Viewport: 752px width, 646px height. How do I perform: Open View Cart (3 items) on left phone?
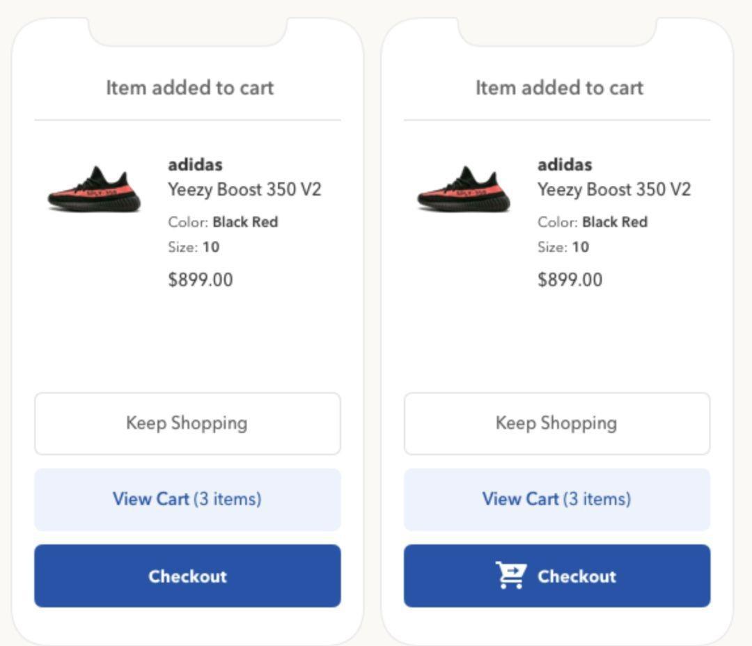(187, 499)
